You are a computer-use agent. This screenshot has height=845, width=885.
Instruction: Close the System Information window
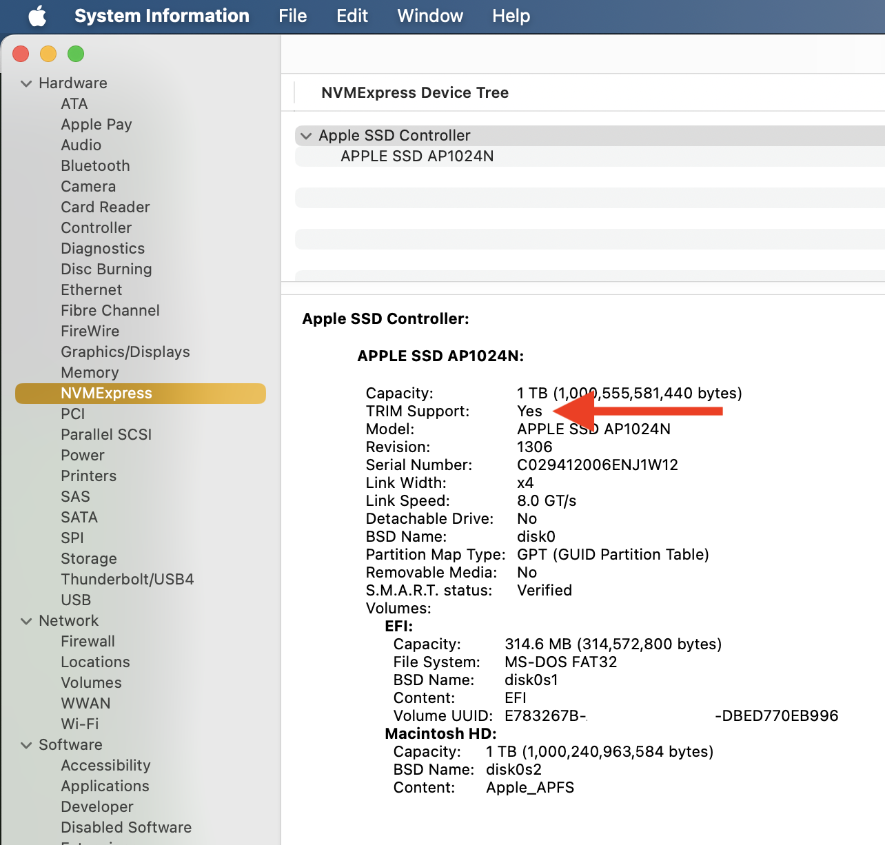point(21,54)
